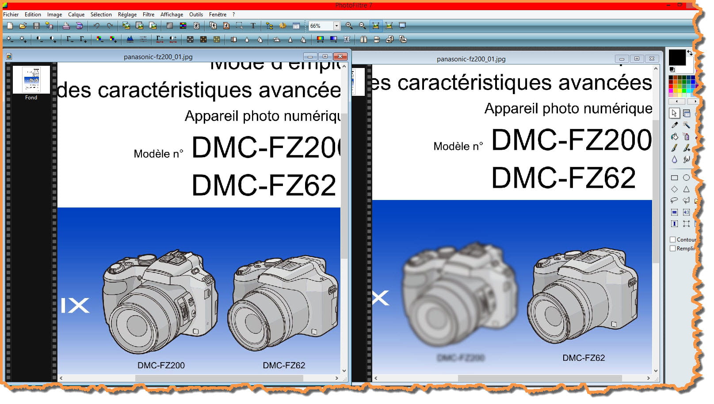This screenshot has height=404, width=714.
Task: Select the Smudge finger tool
Action: 686,160
